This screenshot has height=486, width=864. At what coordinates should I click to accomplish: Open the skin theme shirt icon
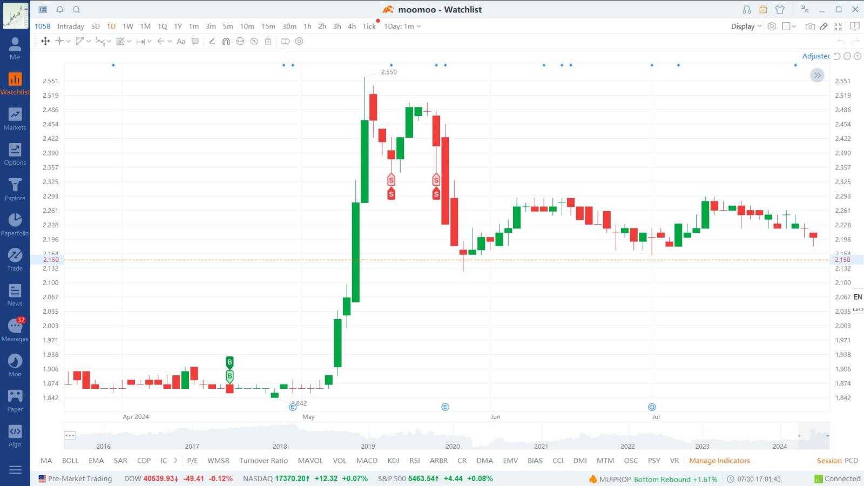780,10
